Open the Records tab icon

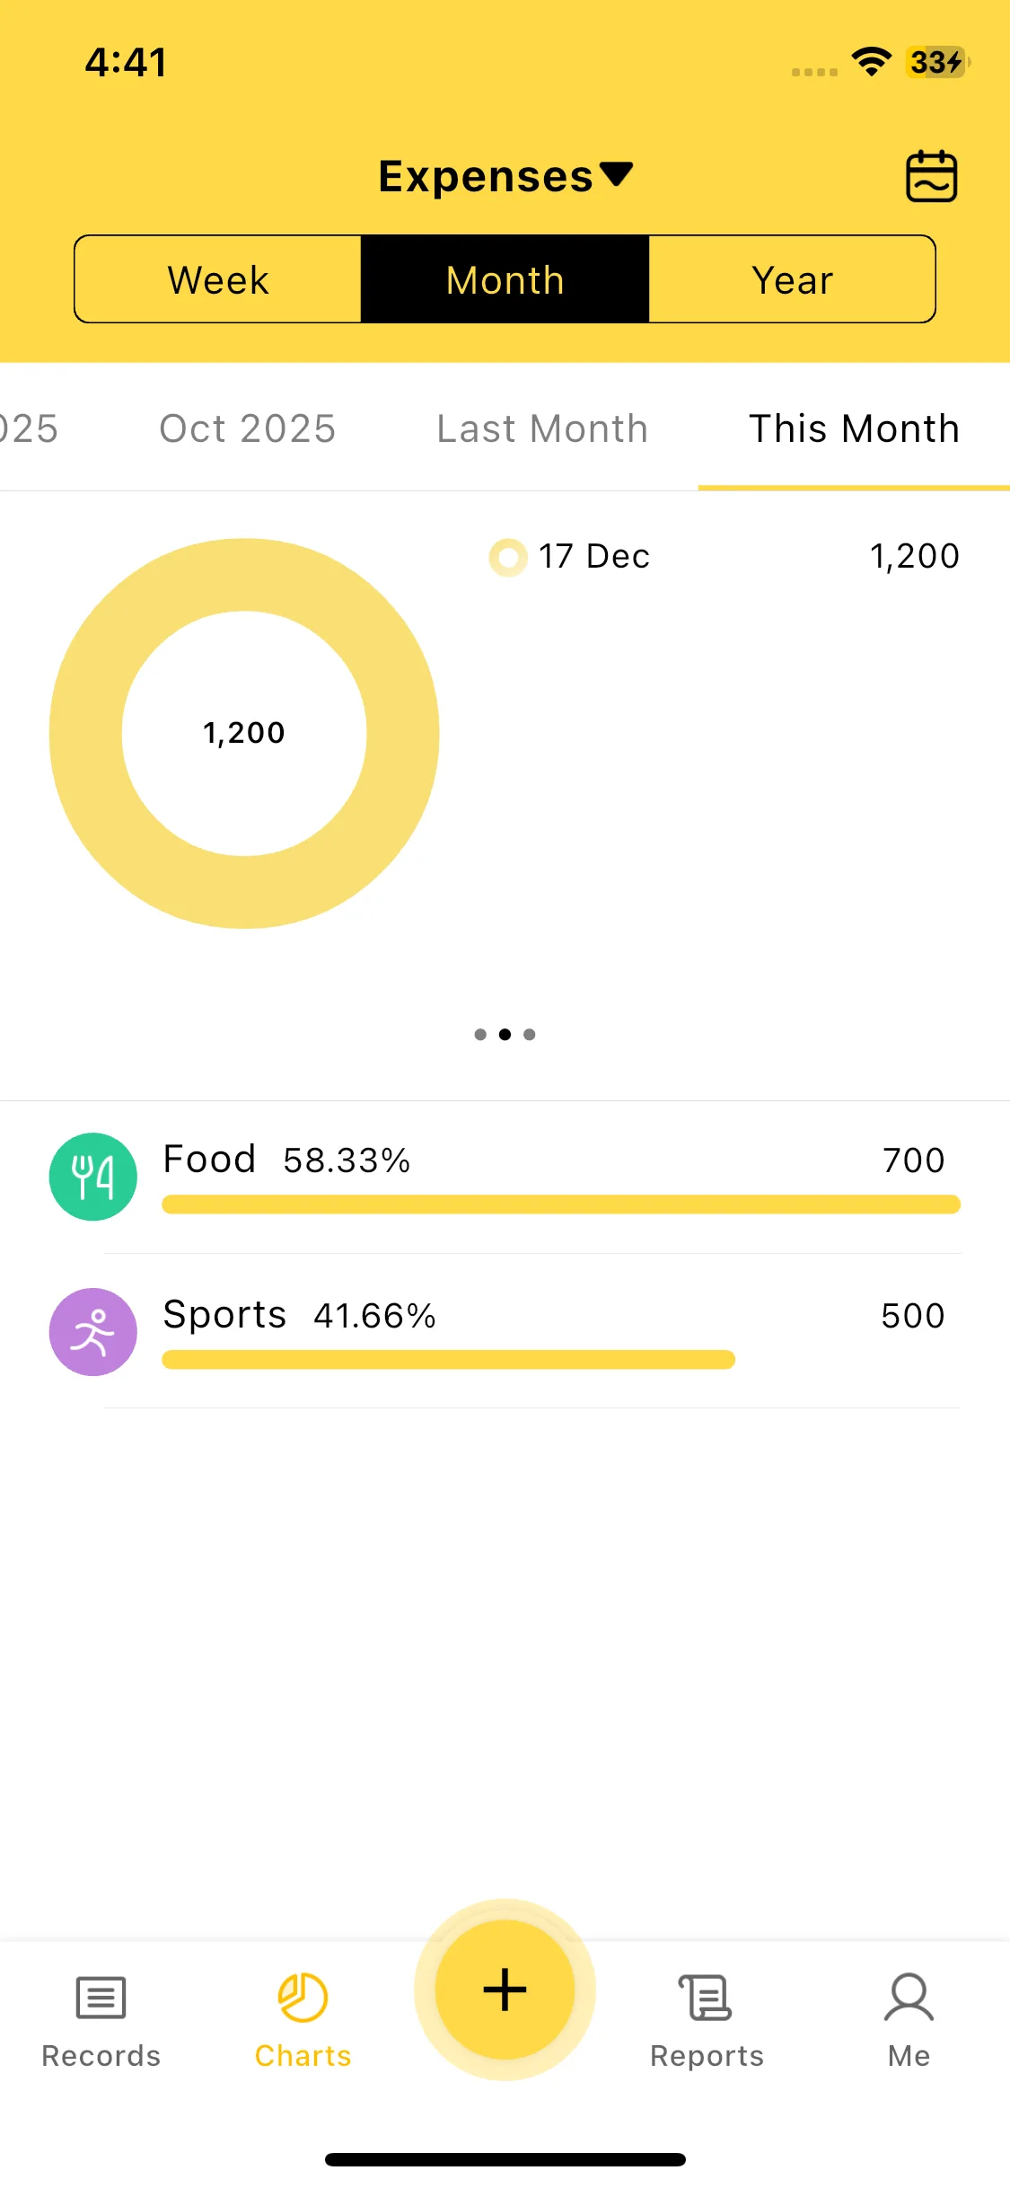[x=101, y=1998]
